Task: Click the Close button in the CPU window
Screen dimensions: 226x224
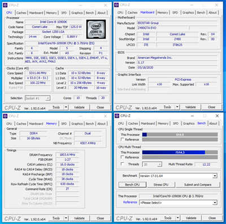Action: tap(101, 107)
